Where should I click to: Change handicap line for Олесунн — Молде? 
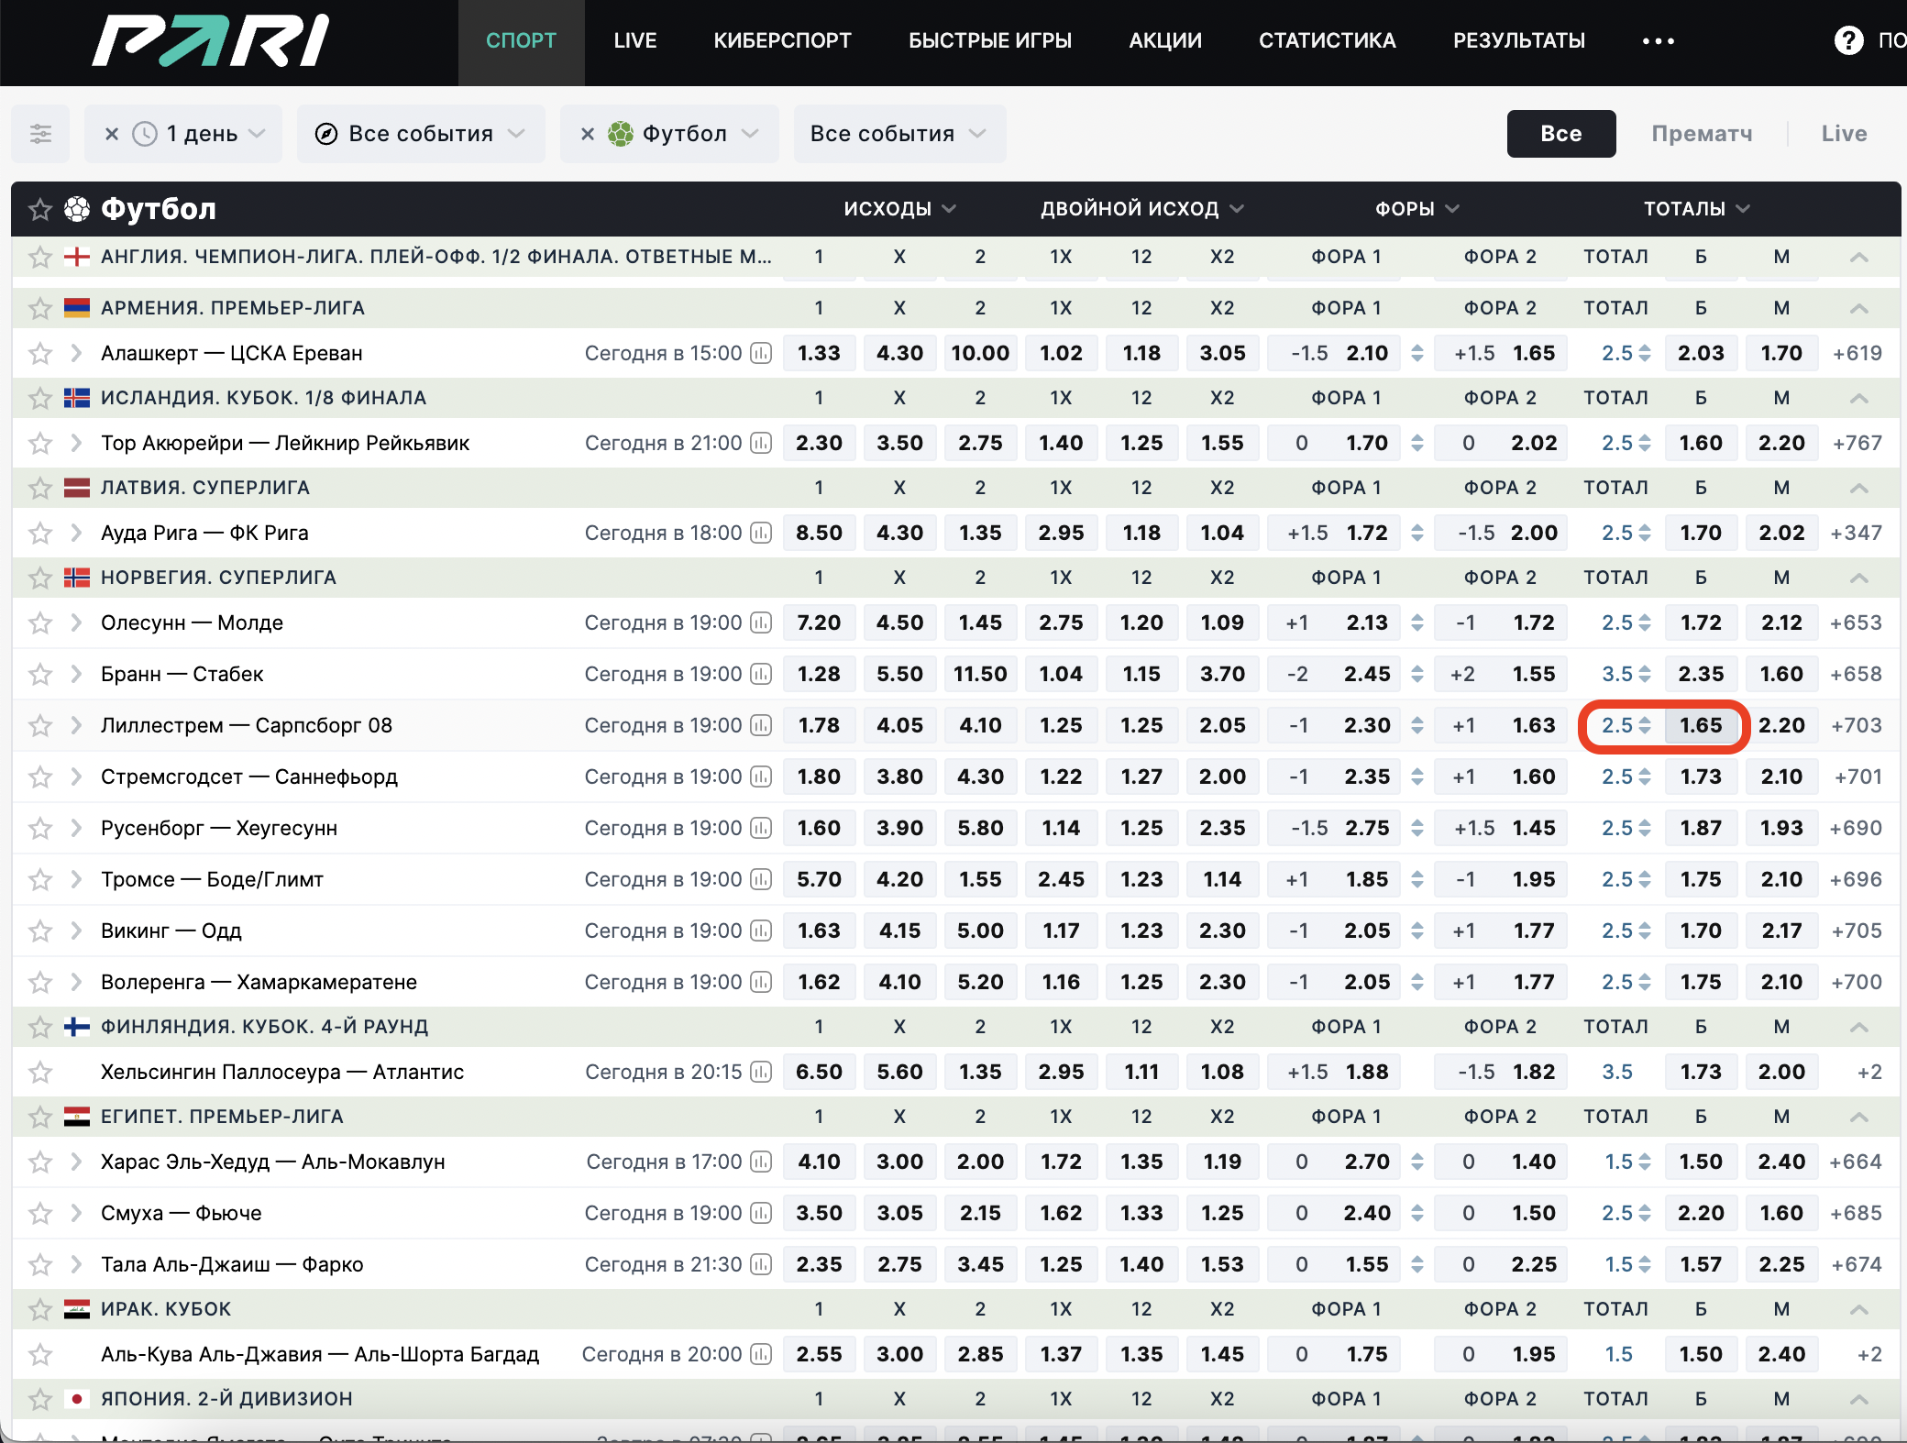(1416, 622)
